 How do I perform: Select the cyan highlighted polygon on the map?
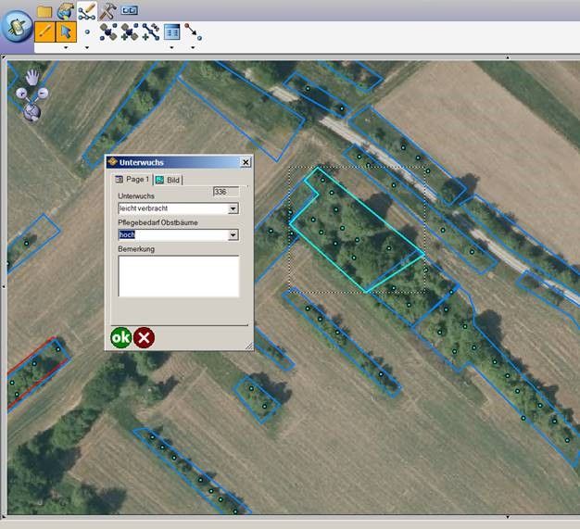pyautogui.click(x=355, y=232)
